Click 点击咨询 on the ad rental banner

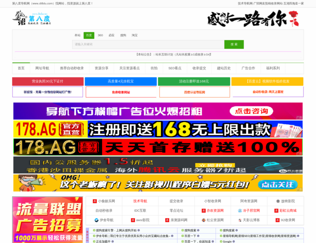[x=251, y=111]
